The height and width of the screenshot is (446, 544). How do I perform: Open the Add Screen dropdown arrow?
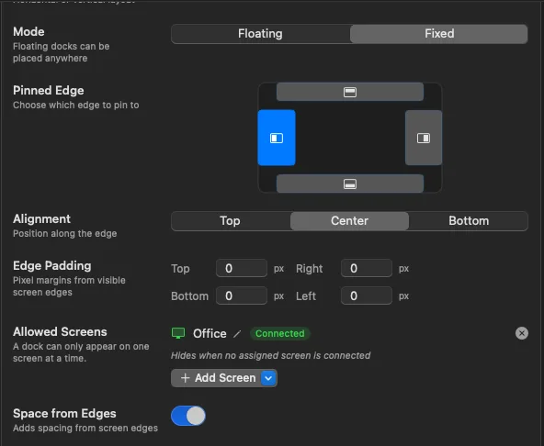click(268, 378)
